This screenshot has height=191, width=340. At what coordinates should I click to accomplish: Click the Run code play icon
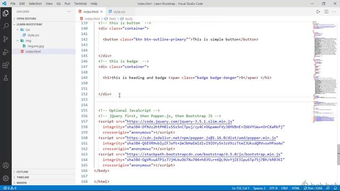[318, 12]
